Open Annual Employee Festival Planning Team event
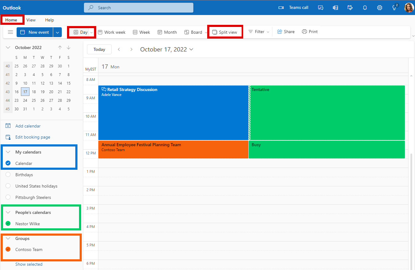Viewport: 415px width, 270px height. (173, 150)
